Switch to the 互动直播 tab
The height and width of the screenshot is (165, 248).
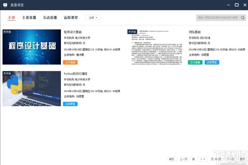click(50, 18)
